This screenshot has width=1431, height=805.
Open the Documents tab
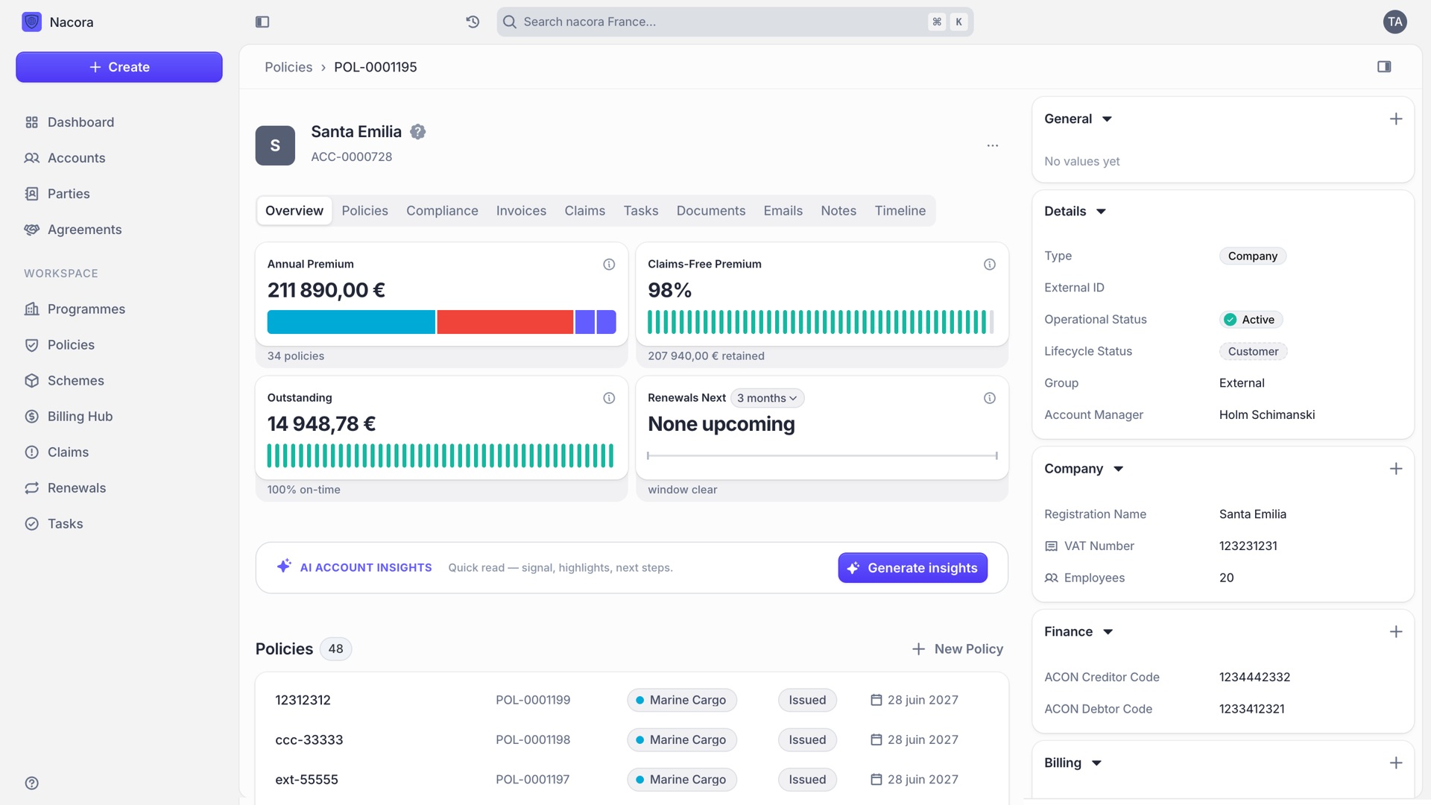click(x=710, y=211)
